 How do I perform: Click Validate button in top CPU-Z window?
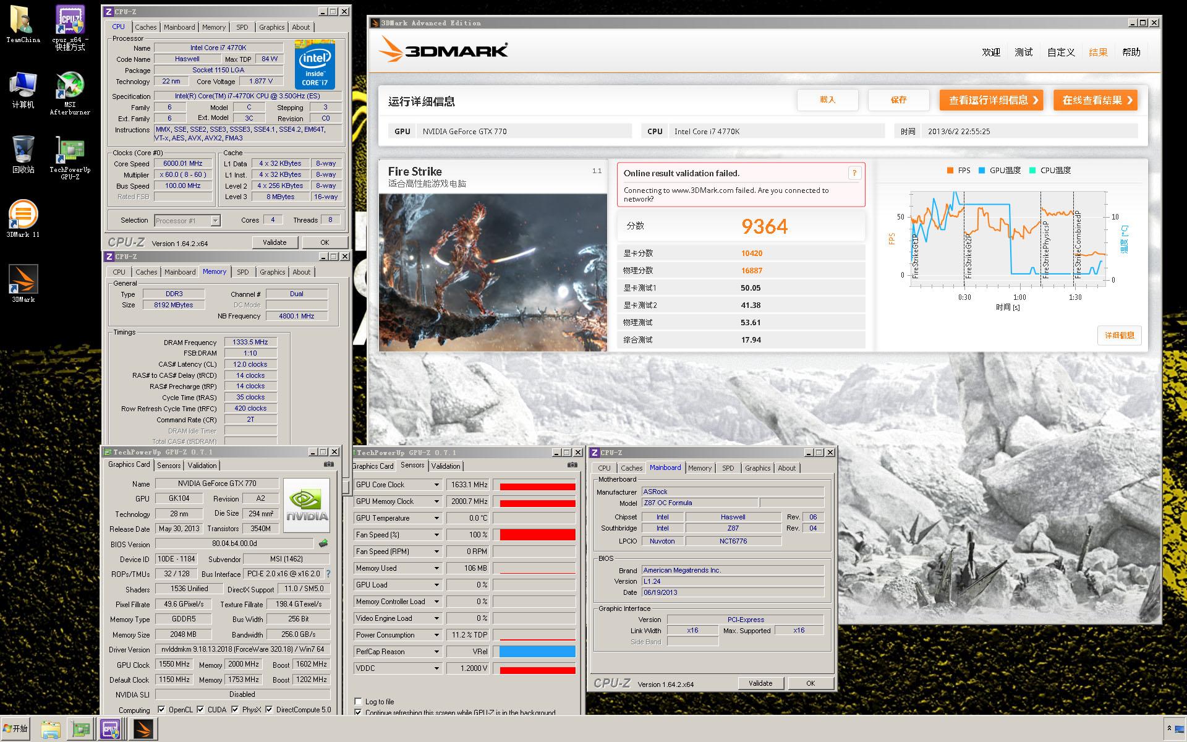[274, 242]
